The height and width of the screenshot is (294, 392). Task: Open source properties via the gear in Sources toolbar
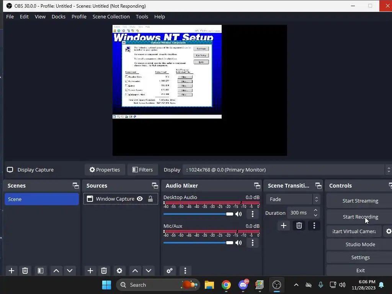click(119, 271)
